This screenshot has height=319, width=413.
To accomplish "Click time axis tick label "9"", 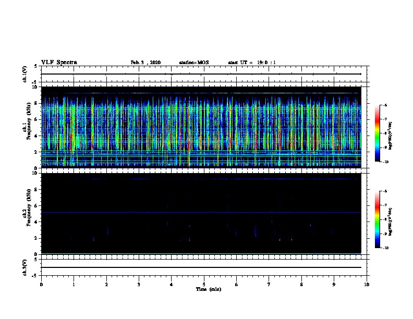I will [x=334, y=285].
